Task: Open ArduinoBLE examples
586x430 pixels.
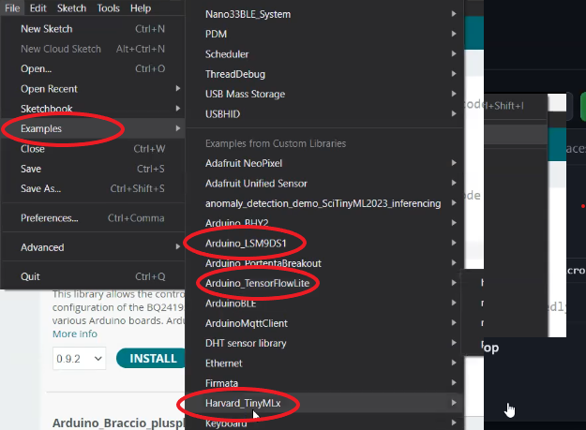Action: coord(324,304)
